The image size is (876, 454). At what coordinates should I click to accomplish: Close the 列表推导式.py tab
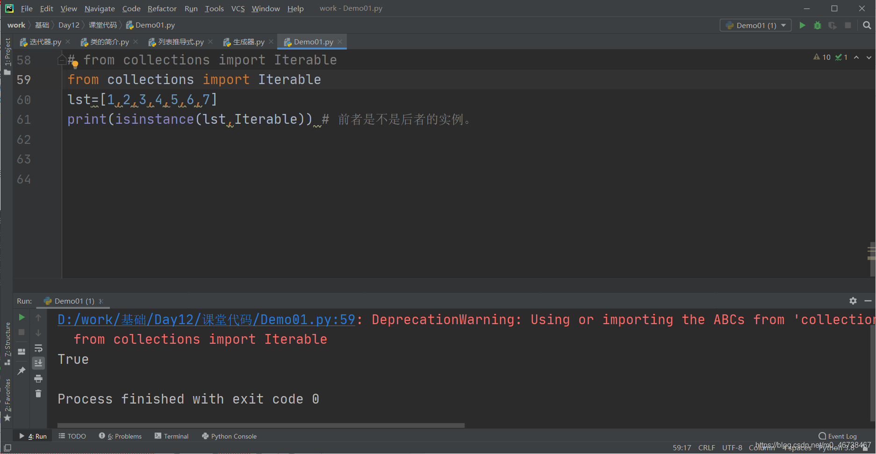(210, 42)
